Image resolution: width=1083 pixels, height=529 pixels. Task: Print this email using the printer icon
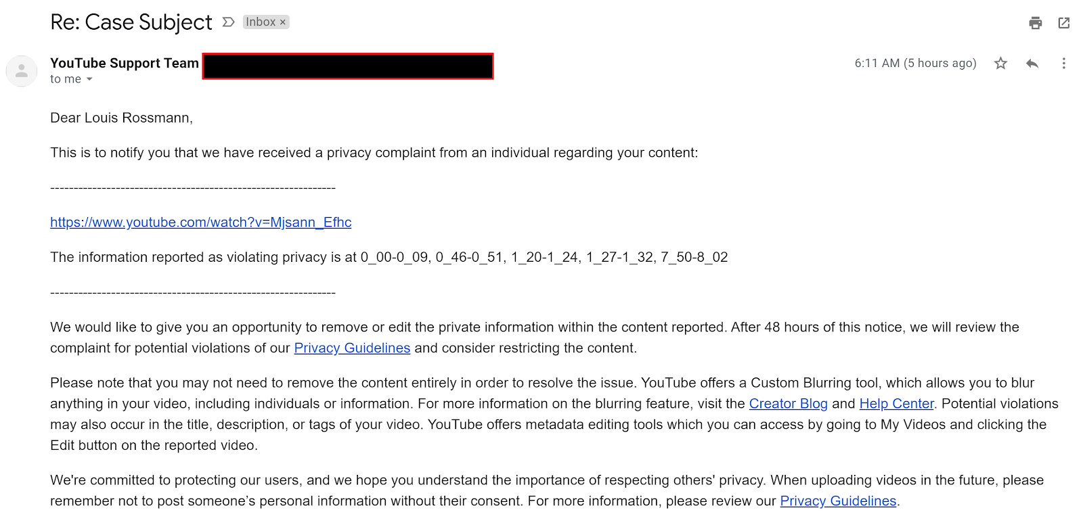pyautogui.click(x=1035, y=23)
